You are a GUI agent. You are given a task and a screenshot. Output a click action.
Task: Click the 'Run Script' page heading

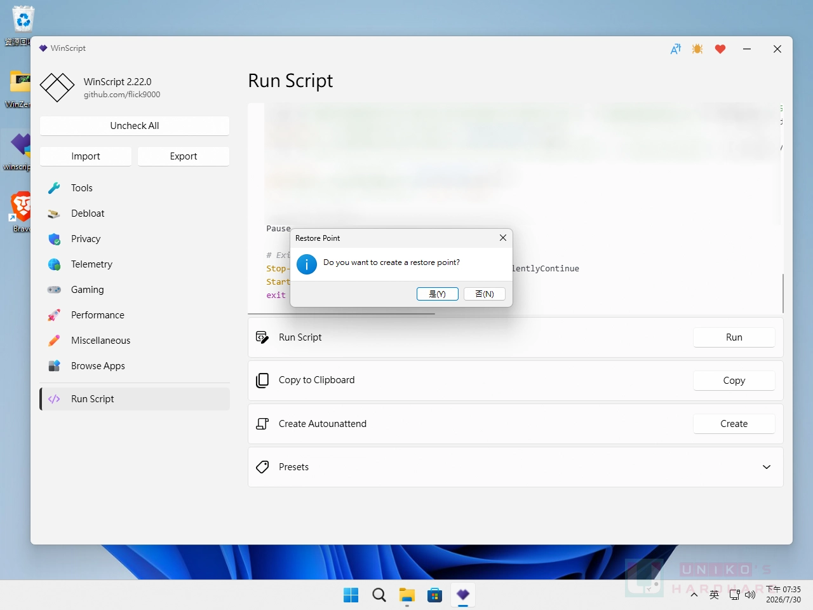290,81
